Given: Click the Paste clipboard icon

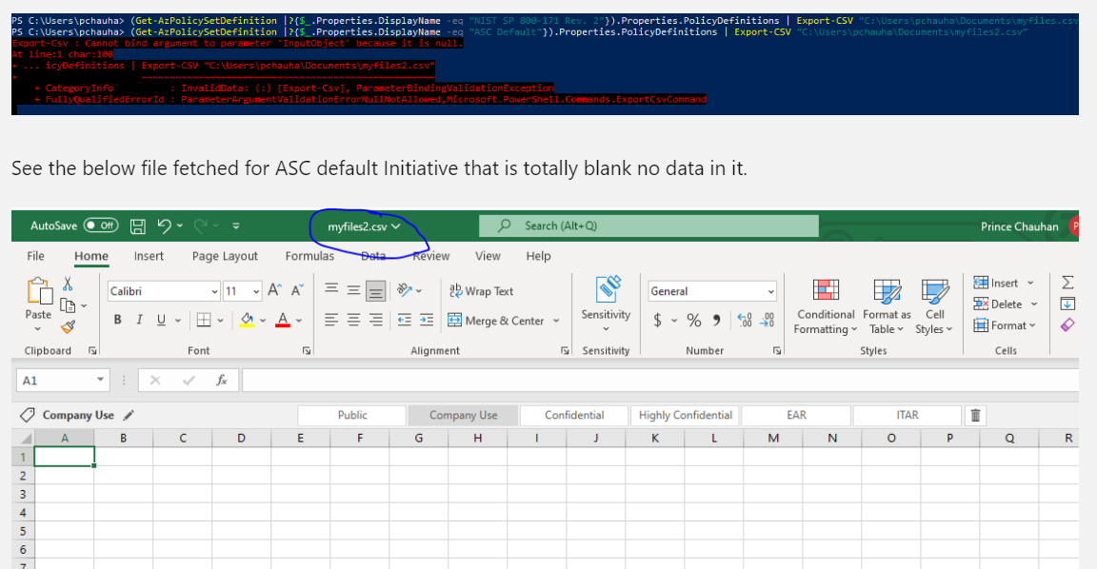Looking at the screenshot, I should (x=38, y=292).
